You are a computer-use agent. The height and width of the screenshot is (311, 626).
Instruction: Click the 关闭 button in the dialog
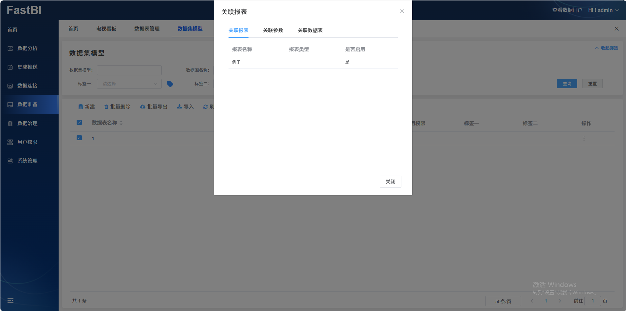tap(390, 182)
